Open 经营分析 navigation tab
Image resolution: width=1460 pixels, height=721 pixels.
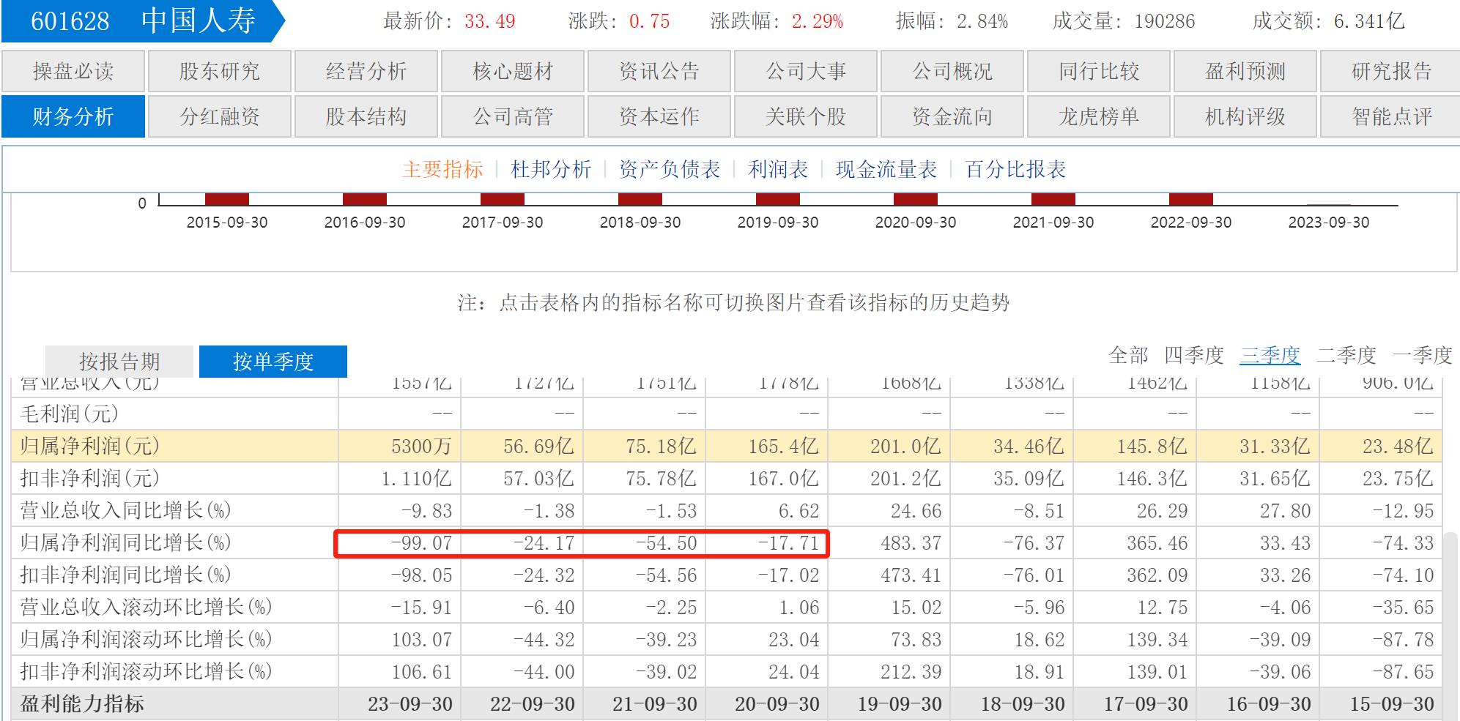tap(366, 72)
